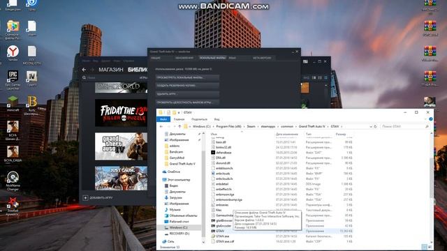Click the navigation pane scroll down arrow

click(203, 242)
